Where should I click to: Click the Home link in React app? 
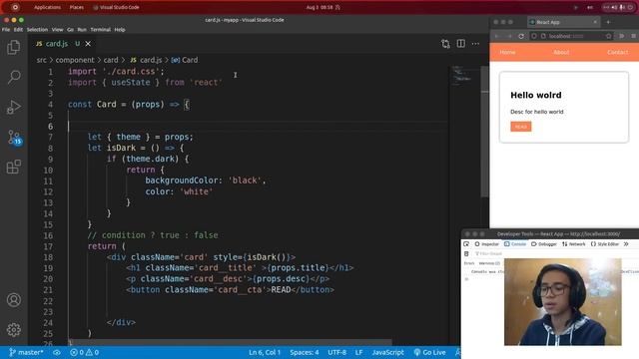(x=507, y=52)
